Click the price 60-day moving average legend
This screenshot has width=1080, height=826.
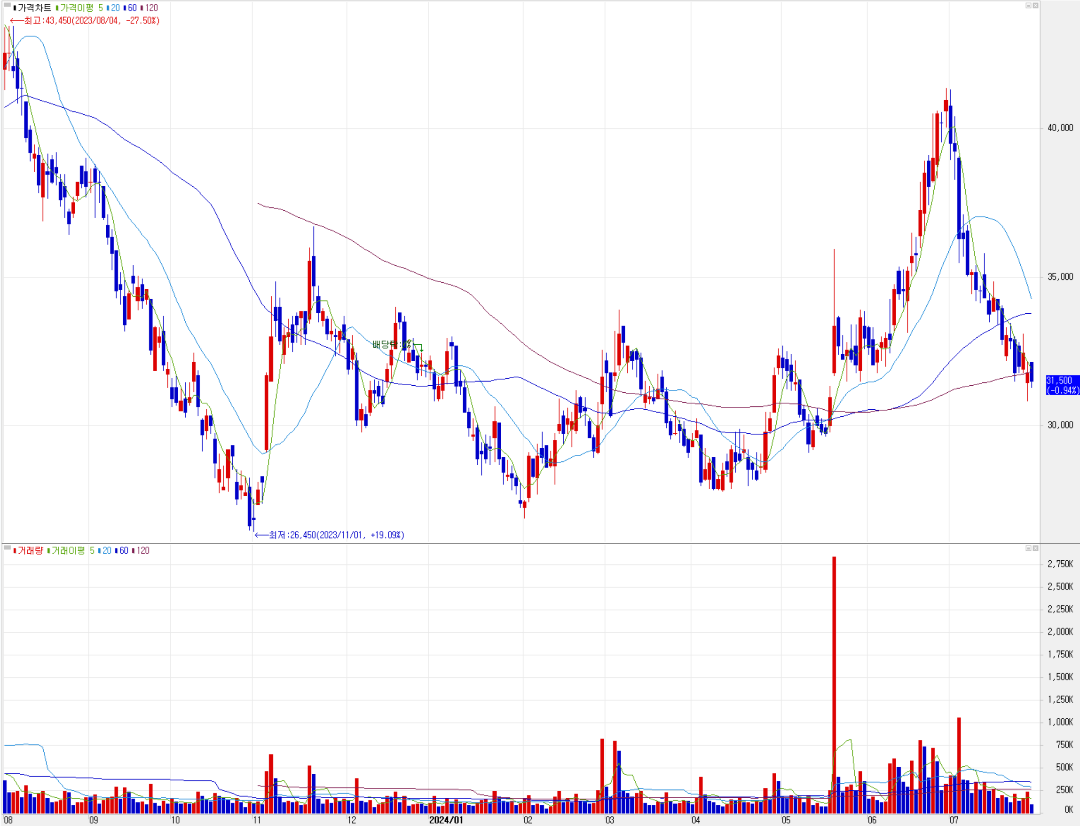click(132, 8)
